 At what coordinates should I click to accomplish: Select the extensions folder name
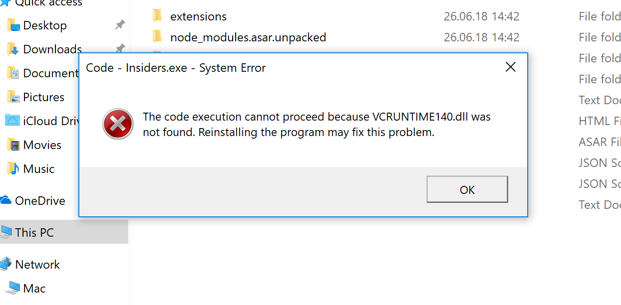coord(198,16)
